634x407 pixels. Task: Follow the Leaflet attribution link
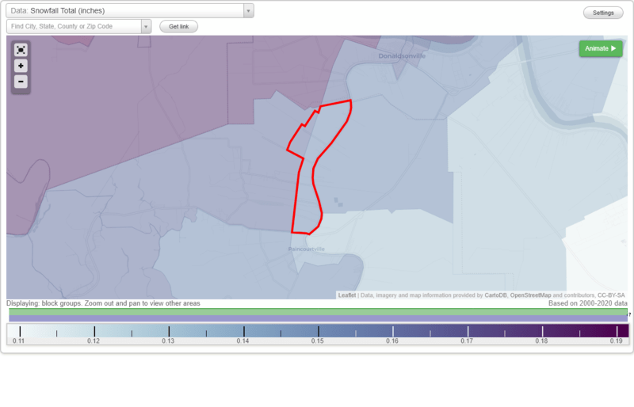347,295
